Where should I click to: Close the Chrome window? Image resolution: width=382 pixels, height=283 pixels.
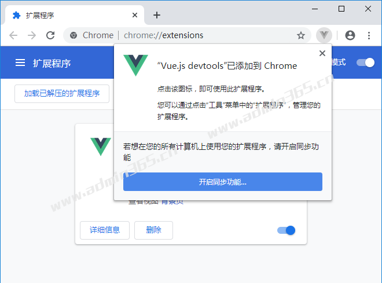[368, 9]
